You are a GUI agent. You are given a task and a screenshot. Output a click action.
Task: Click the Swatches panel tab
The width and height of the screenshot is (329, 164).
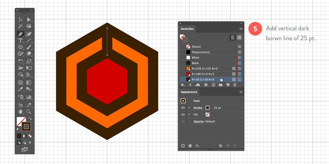[x=187, y=29]
